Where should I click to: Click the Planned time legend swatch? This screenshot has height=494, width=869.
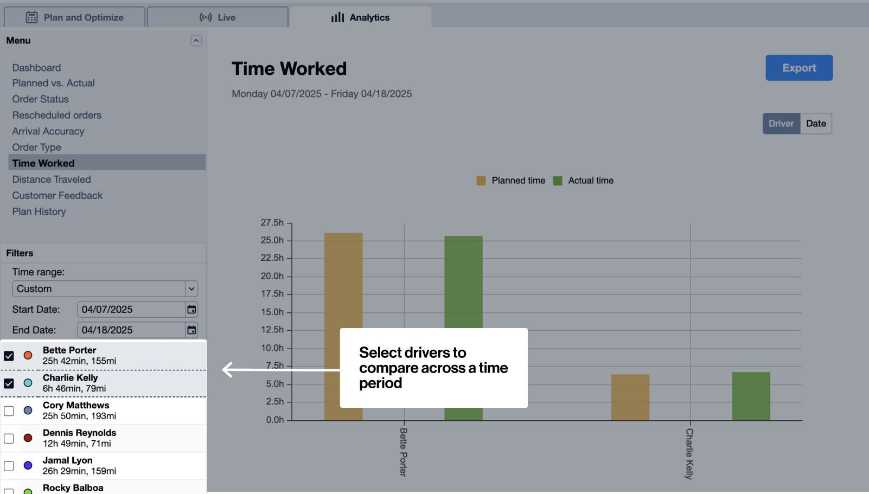pos(481,181)
